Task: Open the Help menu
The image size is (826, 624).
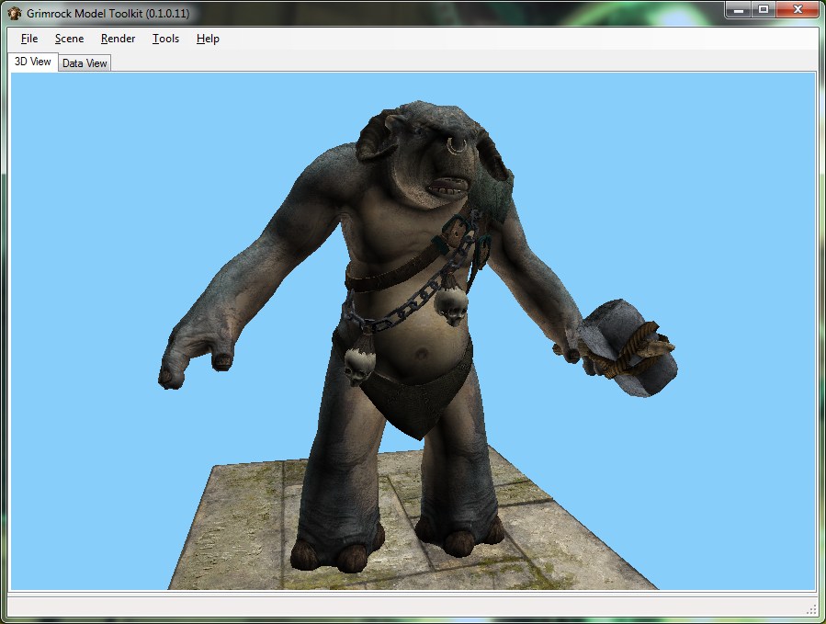Action: pyautogui.click(x=208, y=39)
